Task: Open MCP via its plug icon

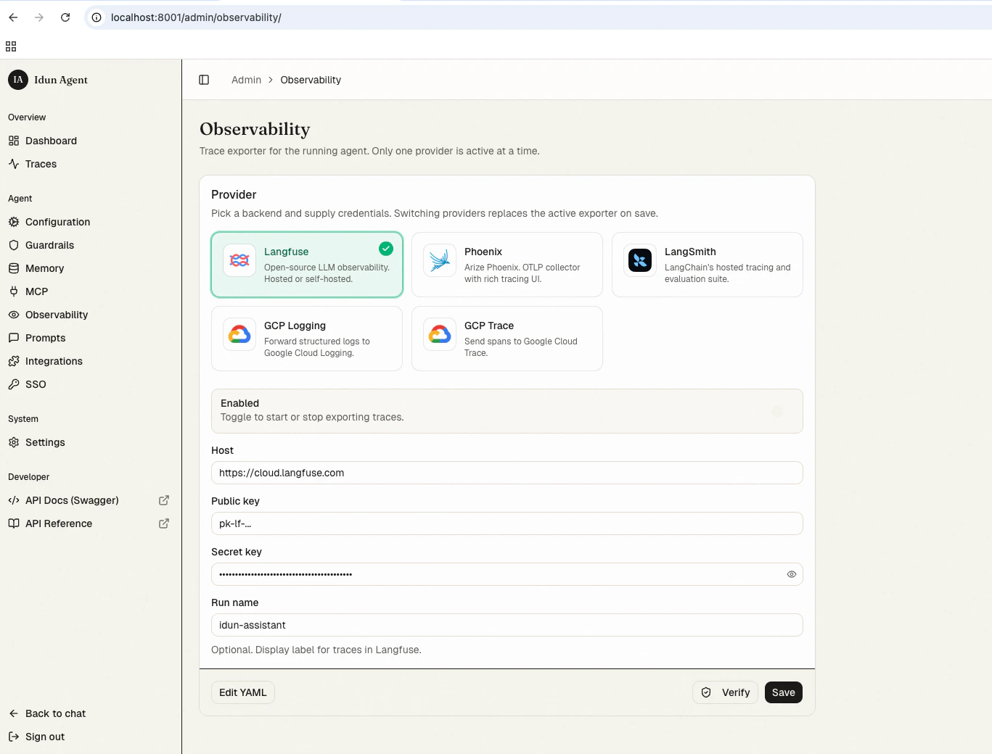Action: point(14,291)
